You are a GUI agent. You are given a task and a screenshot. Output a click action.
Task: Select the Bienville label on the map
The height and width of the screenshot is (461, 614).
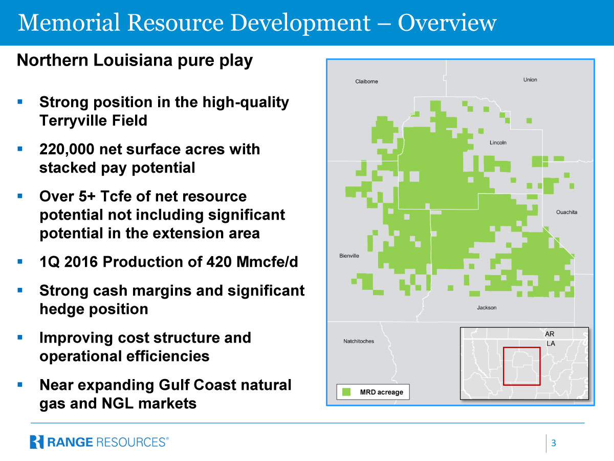349,256
